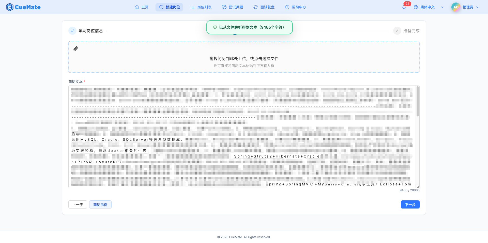Open the 岗位列表 menu item
This screenshot has height=243, width=488.
point(201,7)
